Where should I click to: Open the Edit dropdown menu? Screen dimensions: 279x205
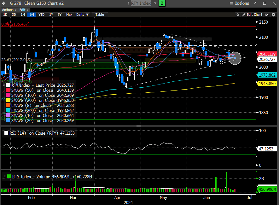click(x=24, y=10)
